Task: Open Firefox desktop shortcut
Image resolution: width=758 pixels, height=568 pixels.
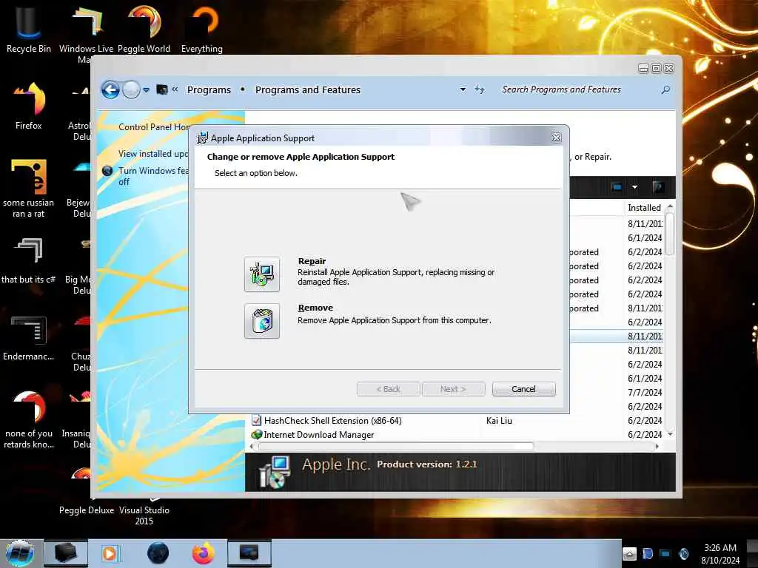Action: click(x=29, y=105)
